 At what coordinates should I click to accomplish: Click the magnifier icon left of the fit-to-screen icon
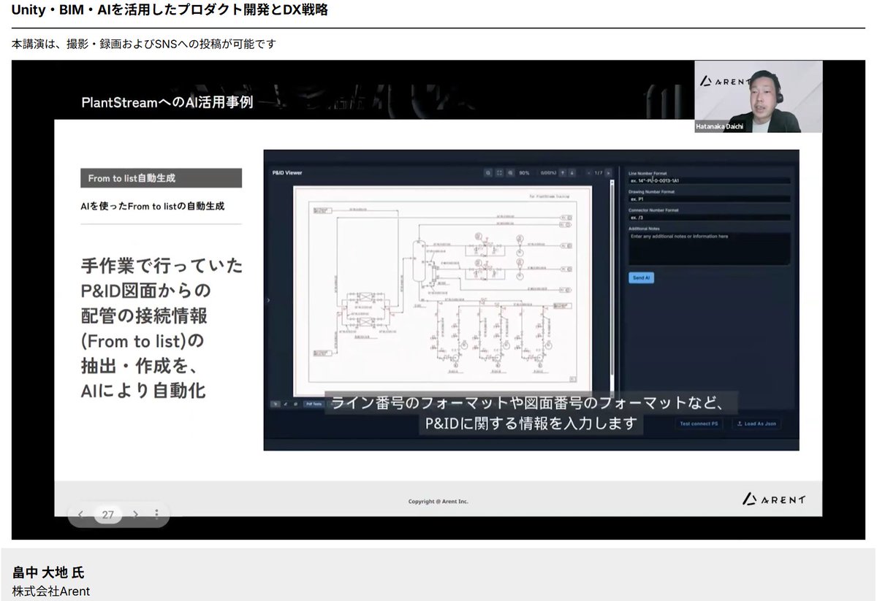point(488,173)
